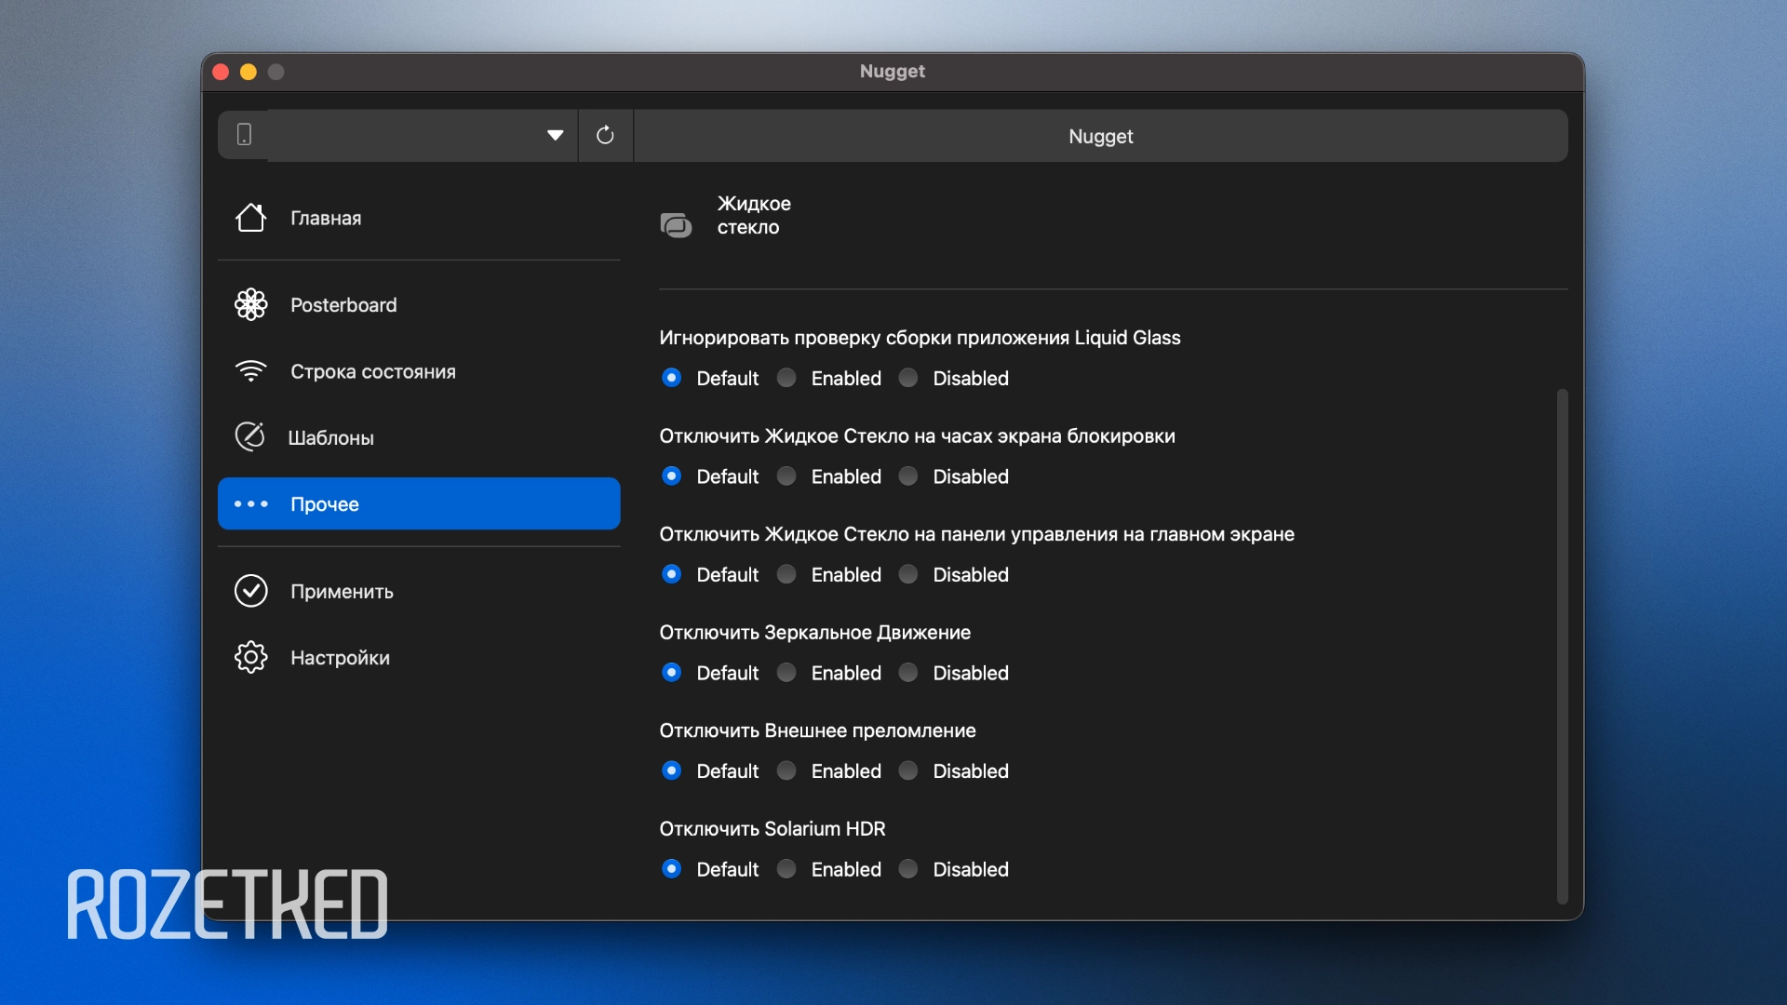Click the Настройки gear icon
Screen dimensions: 1787x1005
pyautogui.click(x=250, y=657)
